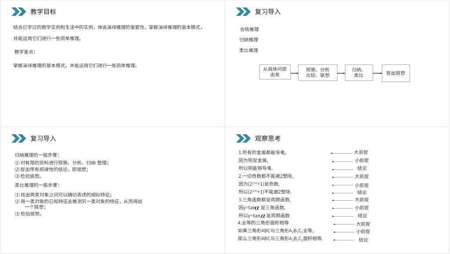Click 大前提 label beside 三角函数都是周期函数
Viewport: 450px width, 254px height.
pos(362,200)
